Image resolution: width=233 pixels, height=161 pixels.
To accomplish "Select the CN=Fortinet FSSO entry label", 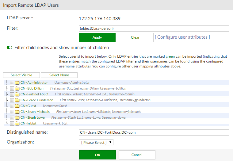I will [34, 94].
